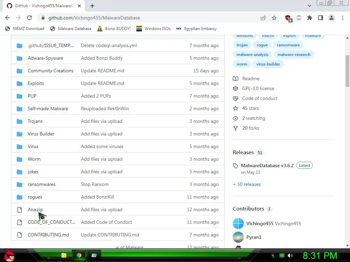Select the virus-builder topic tag
Screen dimensions: 350x262
(268, 64)
